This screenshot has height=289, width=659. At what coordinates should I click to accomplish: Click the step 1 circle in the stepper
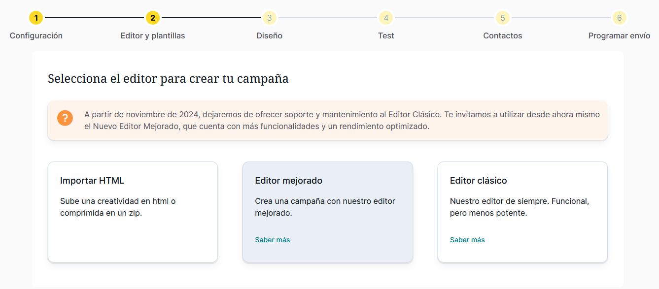pyautogui.click(x=36, y=18)
